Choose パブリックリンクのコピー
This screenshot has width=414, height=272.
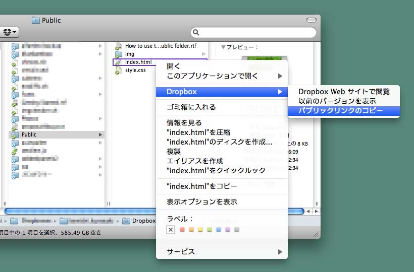point(344,111)
